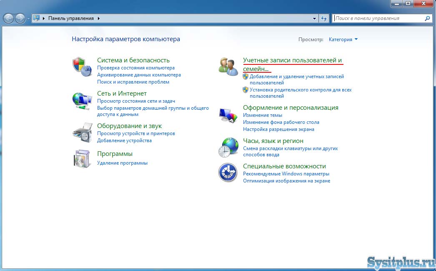Click Добавление устройства link
The image size is (436, 271).
click(124, 140)
